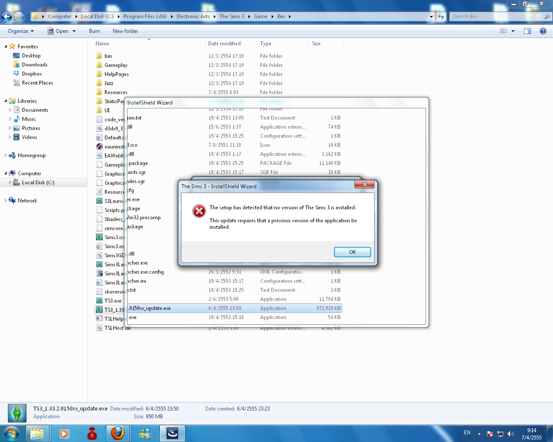Click the Open button in the toolbar

point(57,31)
